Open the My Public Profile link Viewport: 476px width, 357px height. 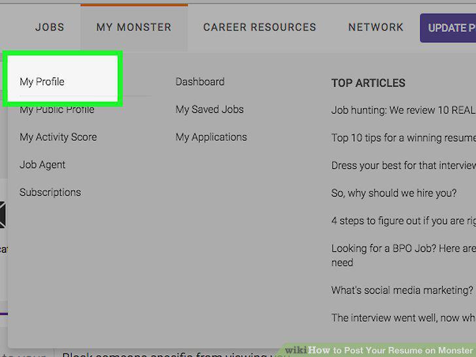click(57, 110)
